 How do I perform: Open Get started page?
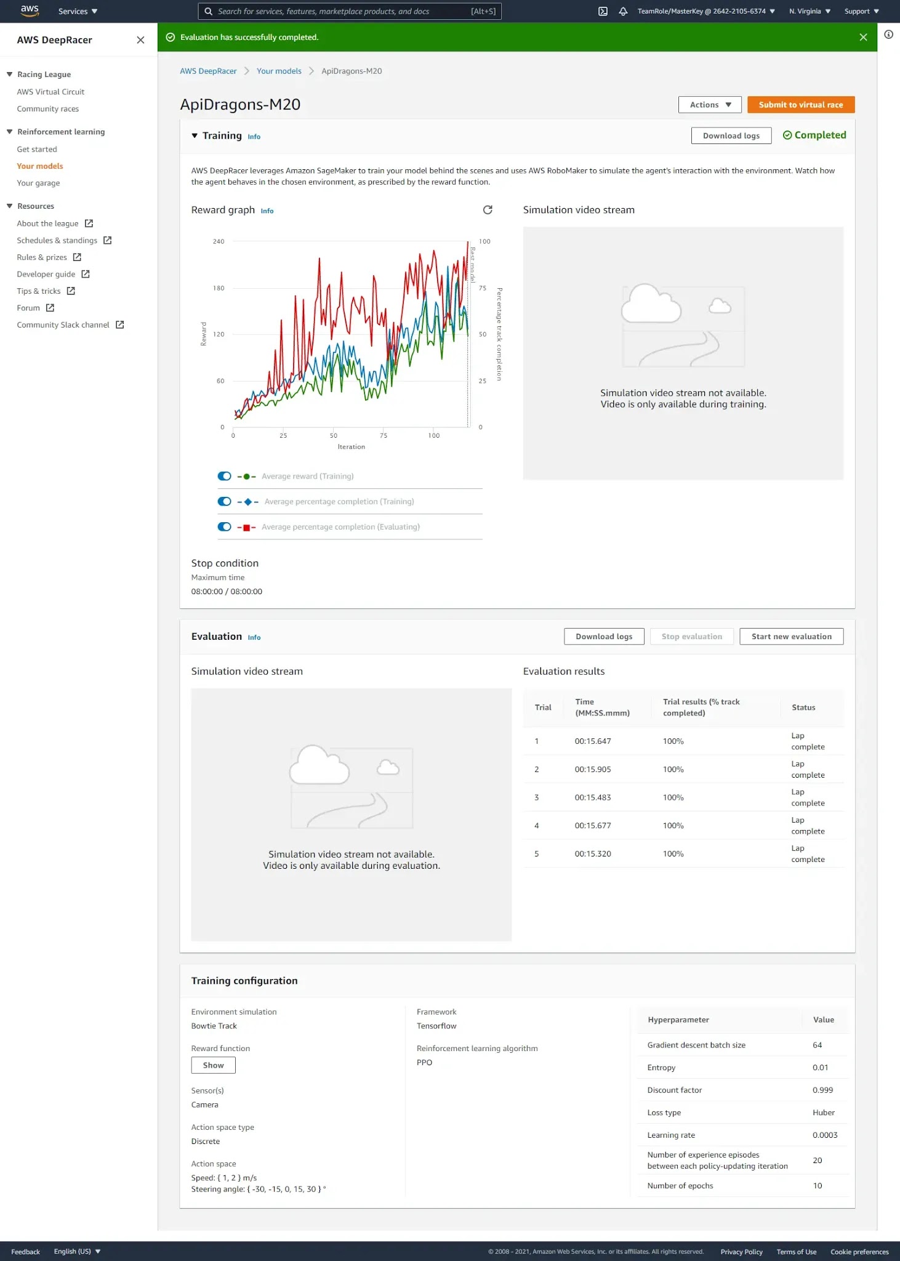click(x=37, y=149)
